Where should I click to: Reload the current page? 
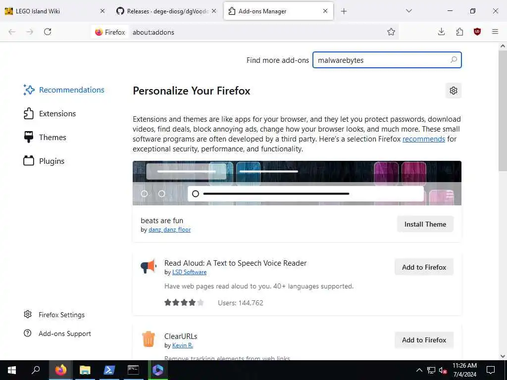48,32
